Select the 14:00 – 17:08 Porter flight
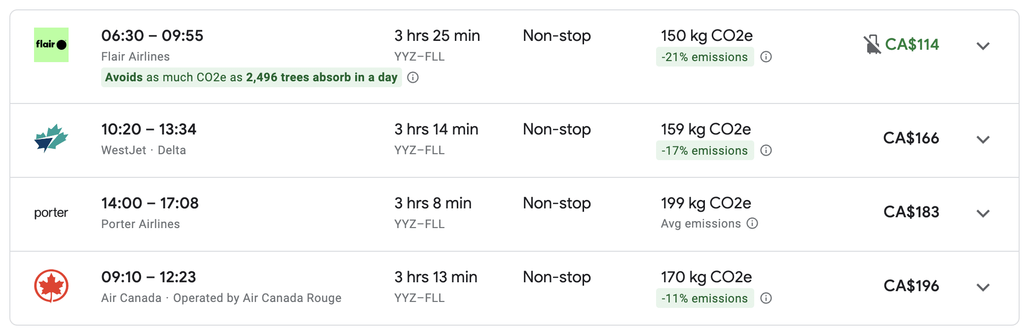This screenshot has width=1028, height=334. click(150, 203)
